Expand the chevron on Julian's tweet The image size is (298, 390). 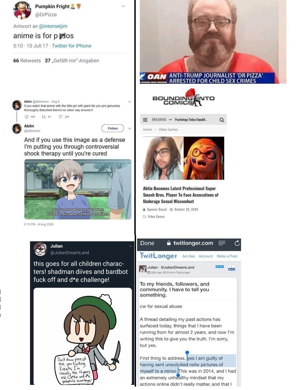click(x=131, y=246)
